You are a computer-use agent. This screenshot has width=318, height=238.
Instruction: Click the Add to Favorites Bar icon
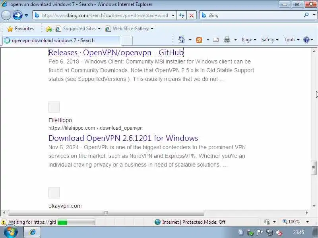[x=49, y=29]
